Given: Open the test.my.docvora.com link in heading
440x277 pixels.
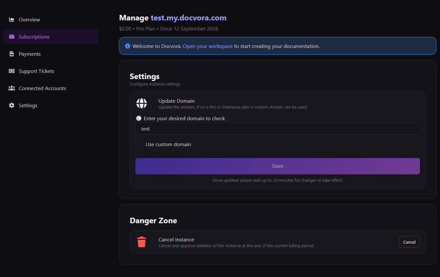Looking at the screenshot, I should click(189, 18).
